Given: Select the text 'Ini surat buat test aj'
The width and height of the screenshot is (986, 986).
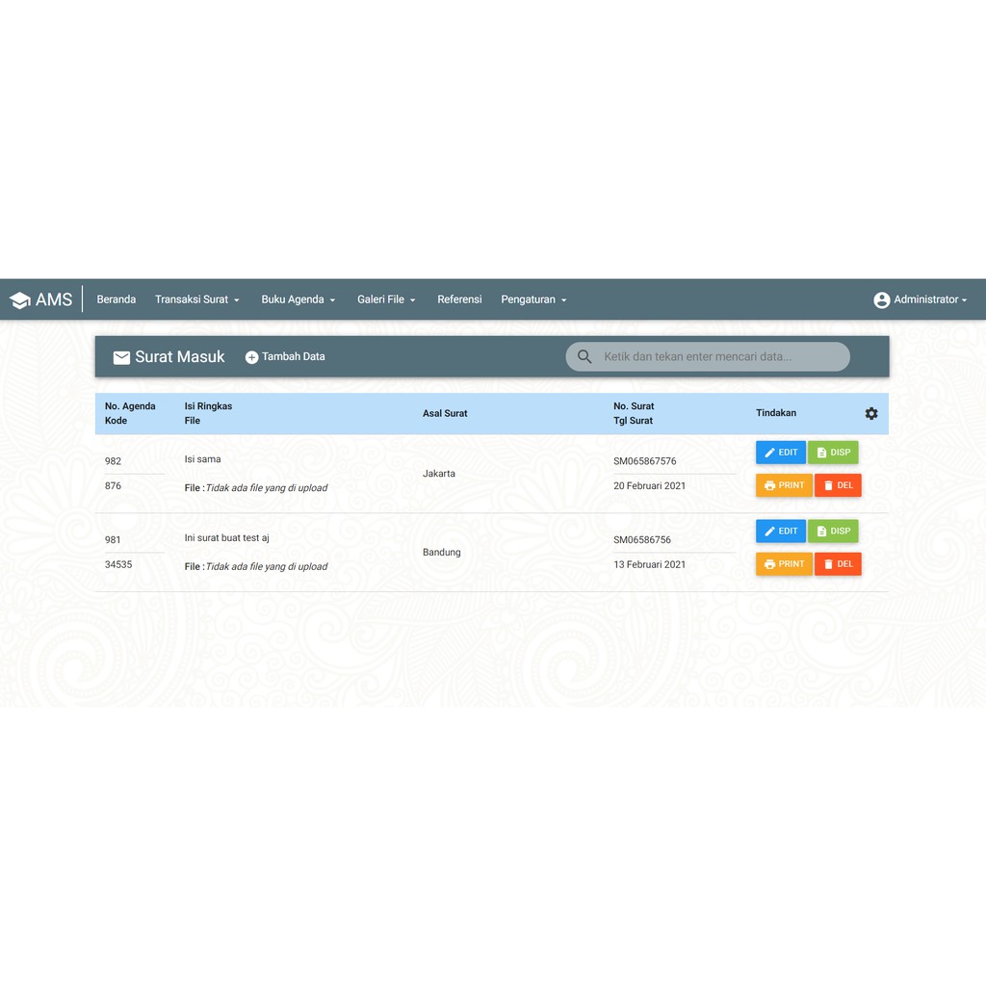Looking at the screenshot, I should (227, 538).
